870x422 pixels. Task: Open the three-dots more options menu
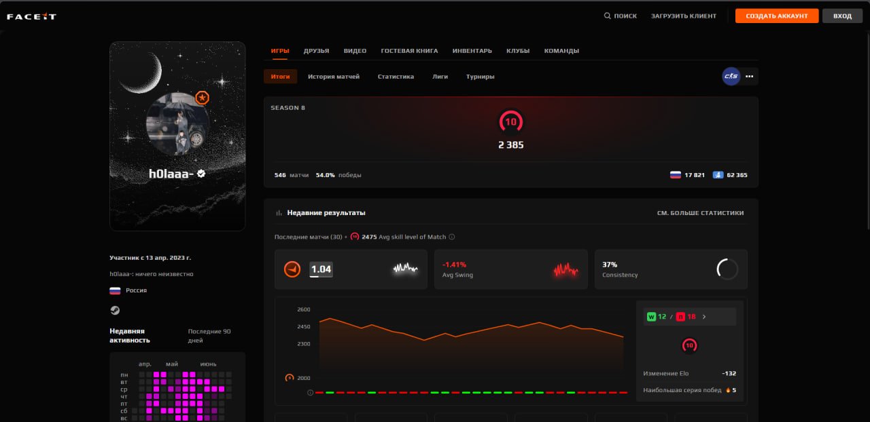pos(749,76)
